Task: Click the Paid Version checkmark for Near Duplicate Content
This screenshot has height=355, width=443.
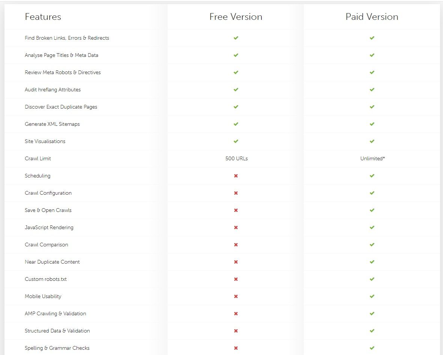Action: (372, 262)
